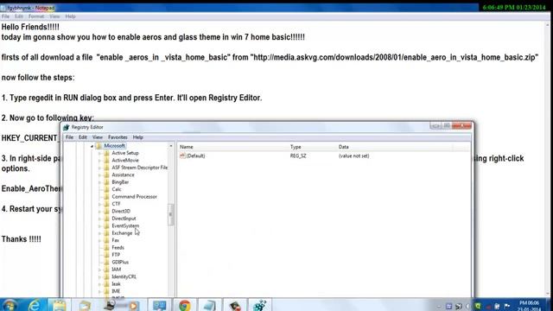Click the Registry Editor taskbar icon
This screenshot has width=553, height=311.
coord(259,305)
